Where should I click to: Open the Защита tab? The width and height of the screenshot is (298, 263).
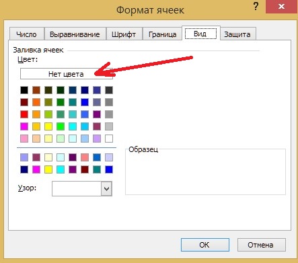point(237,34)
